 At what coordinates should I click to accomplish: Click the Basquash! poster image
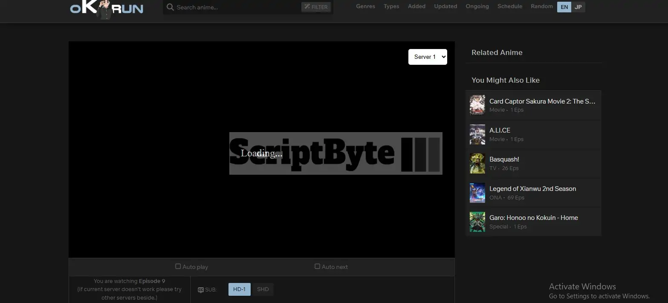(477, 163)
